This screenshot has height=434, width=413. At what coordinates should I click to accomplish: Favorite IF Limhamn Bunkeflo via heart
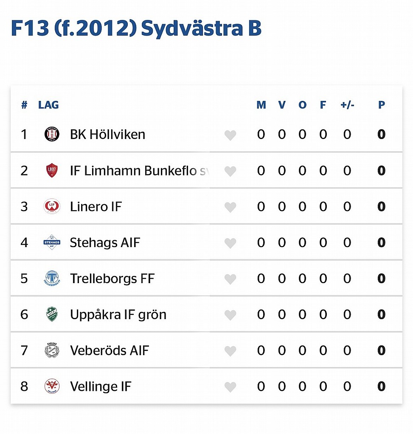click(230, 171)
